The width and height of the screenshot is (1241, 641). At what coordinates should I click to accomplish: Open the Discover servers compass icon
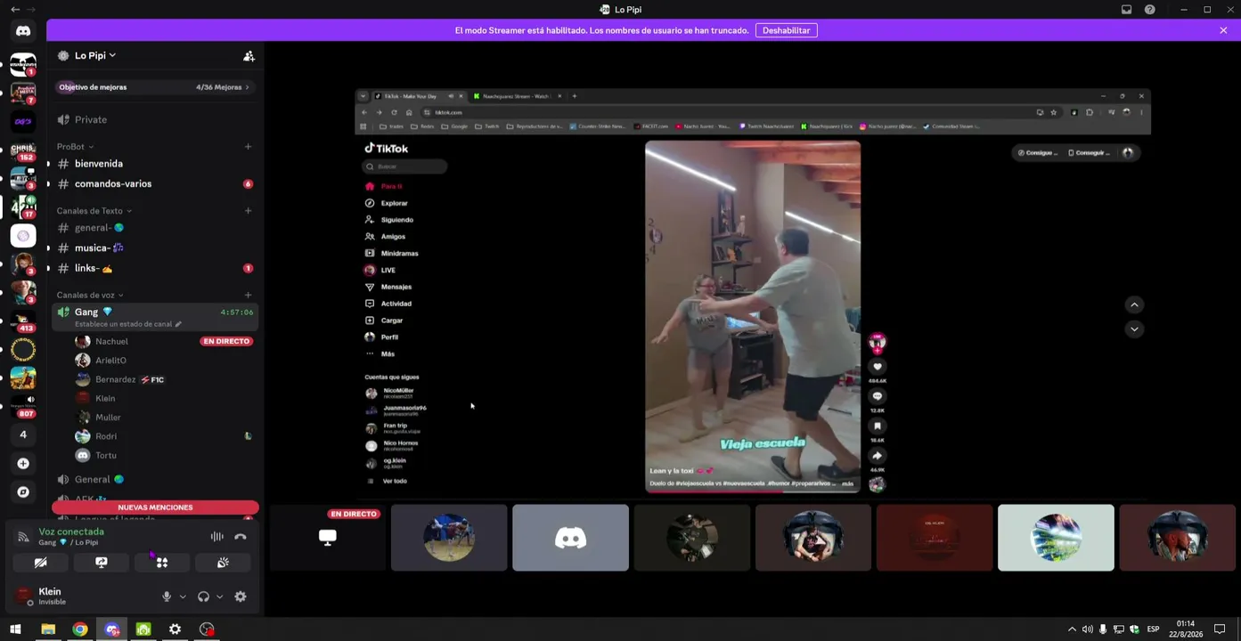pyautogui.click(x=23, y=491)
